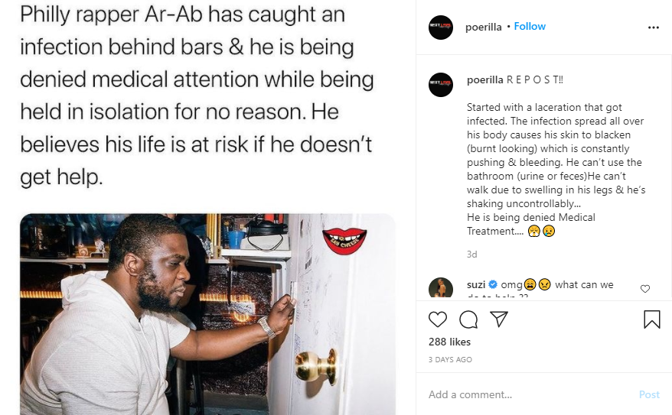Open poerilla profile picture in header
The image size is (672, 415).
pos(441,28)
